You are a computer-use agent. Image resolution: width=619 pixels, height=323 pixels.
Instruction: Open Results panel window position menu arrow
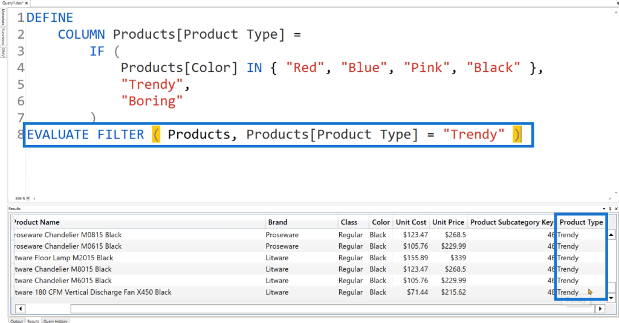[x=604, y=209]
